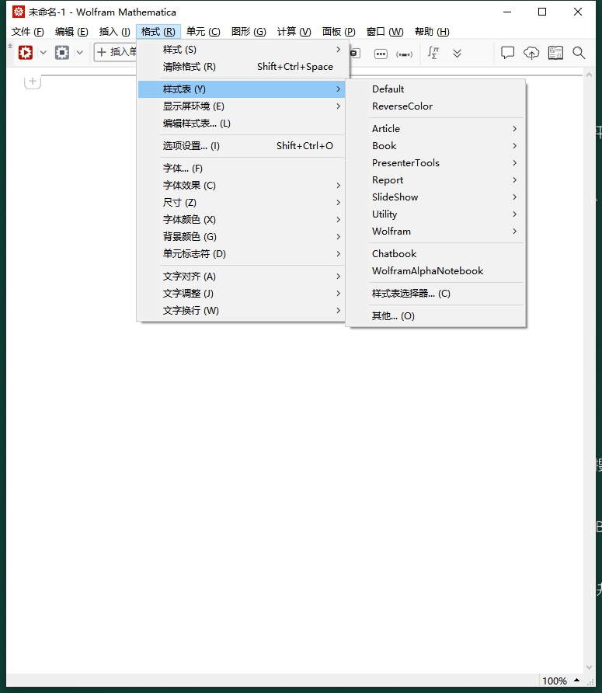Click the magnifier search icon in toolbar
The height and width of the screenshot is (693, 602).
click(x=579, y=53)
